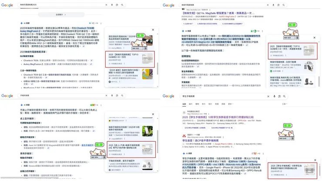The width and height of the screenshot is (322, 181).
Task: Open the 更多 dropdown in 學生手機推薦 window
Action: click(231, 104)
